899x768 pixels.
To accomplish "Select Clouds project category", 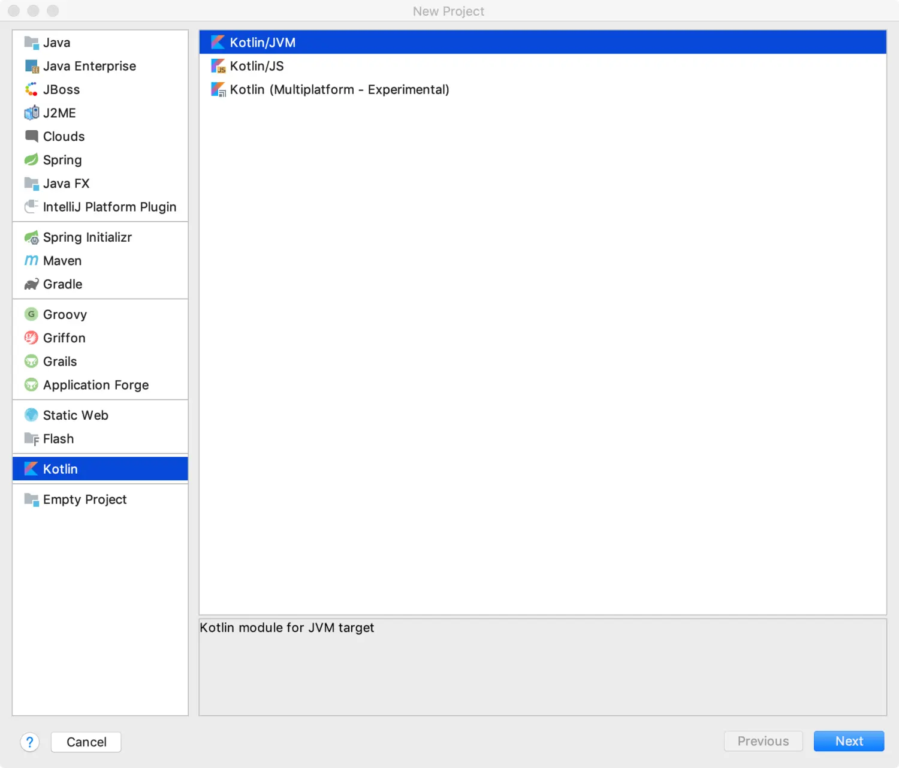I will pos(100,136).
